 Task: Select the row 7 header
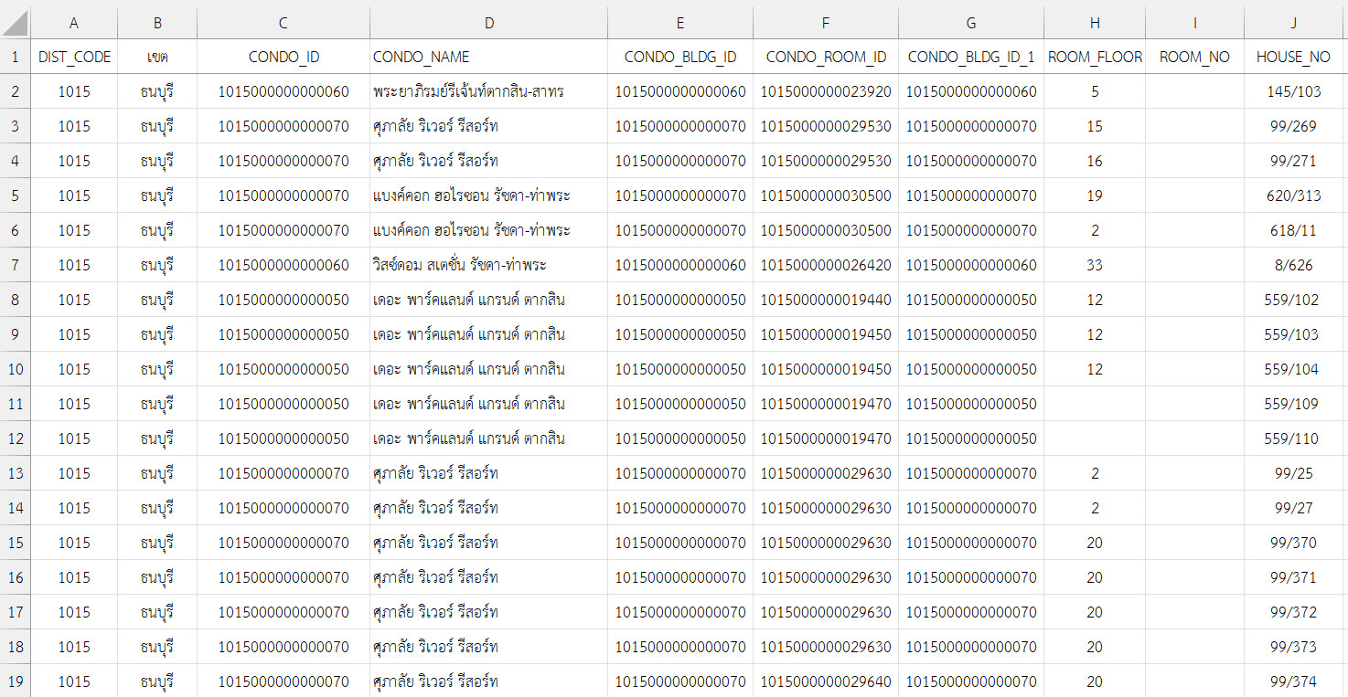tap(15, 265)
